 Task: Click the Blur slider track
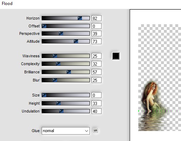66,80
